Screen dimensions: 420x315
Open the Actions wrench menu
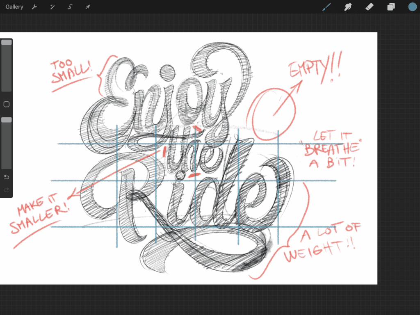click(34, 7)
